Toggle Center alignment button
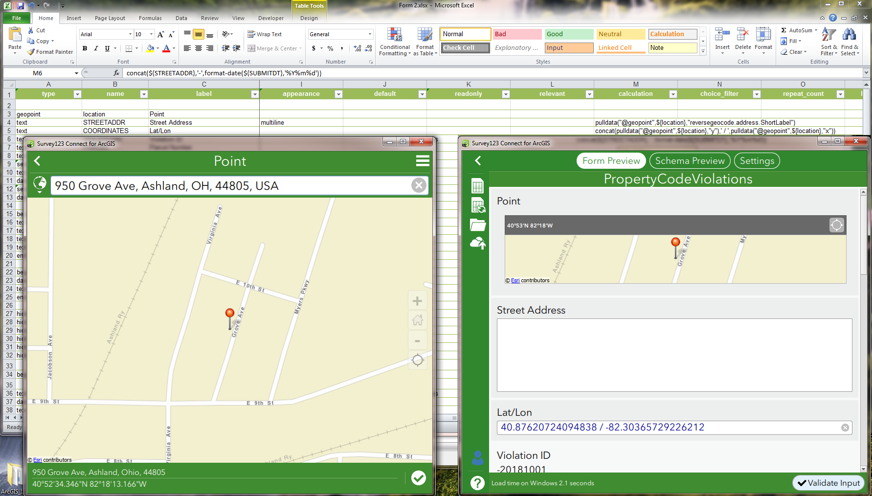The height and width of the screenshot is (496, 872). [x=199, y=48]
